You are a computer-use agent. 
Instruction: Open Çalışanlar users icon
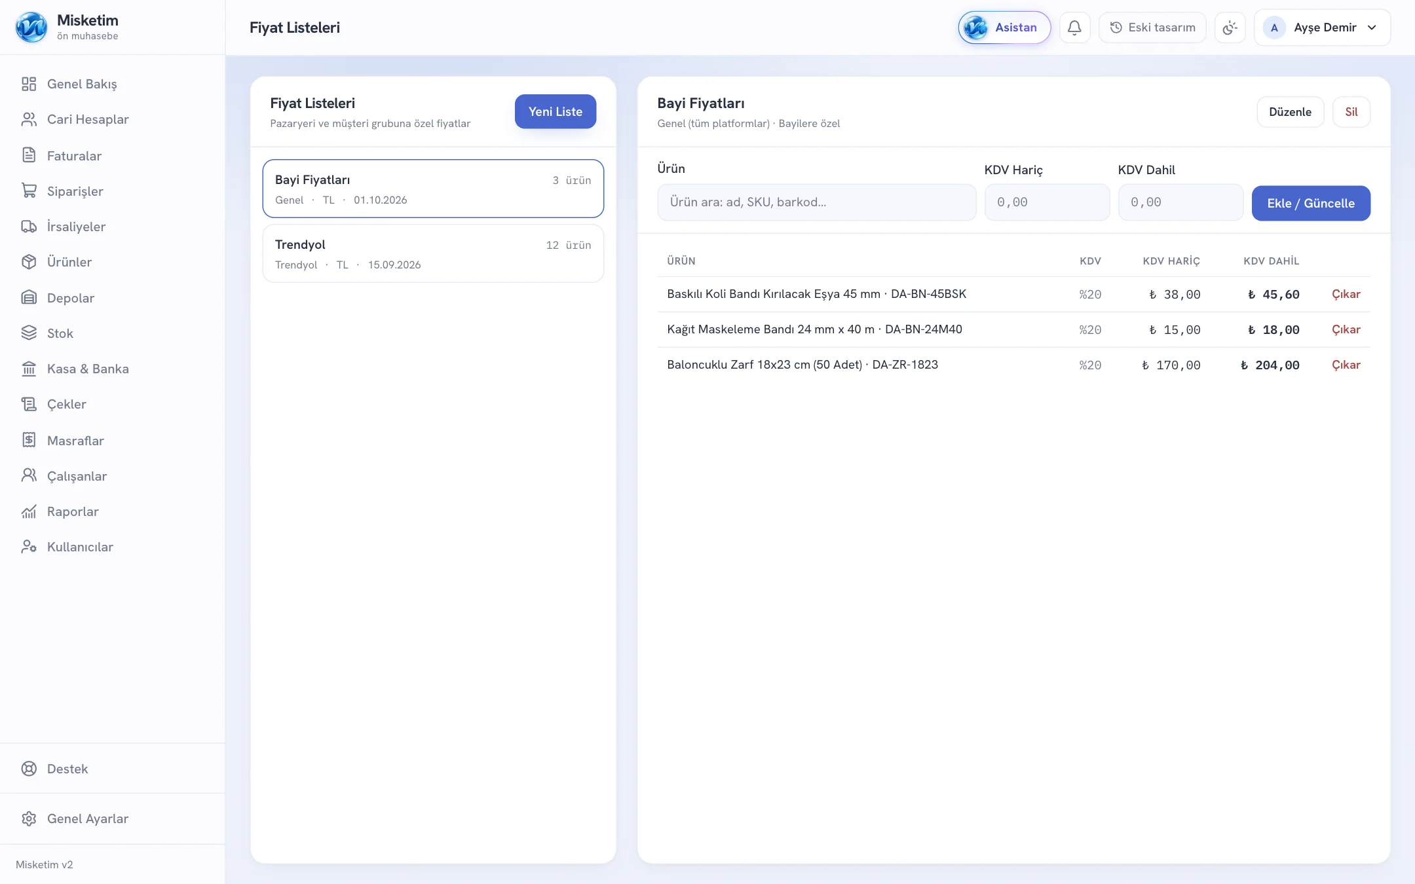29,475
